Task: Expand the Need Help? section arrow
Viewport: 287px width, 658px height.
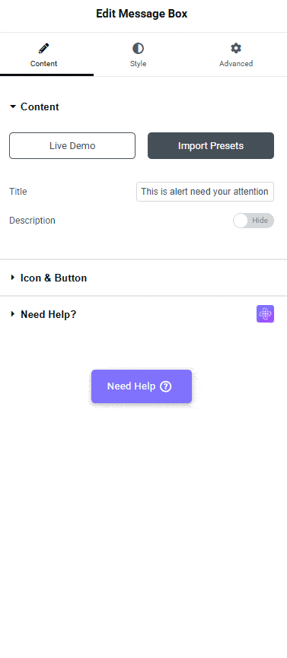Action: (x=13, y=314)
